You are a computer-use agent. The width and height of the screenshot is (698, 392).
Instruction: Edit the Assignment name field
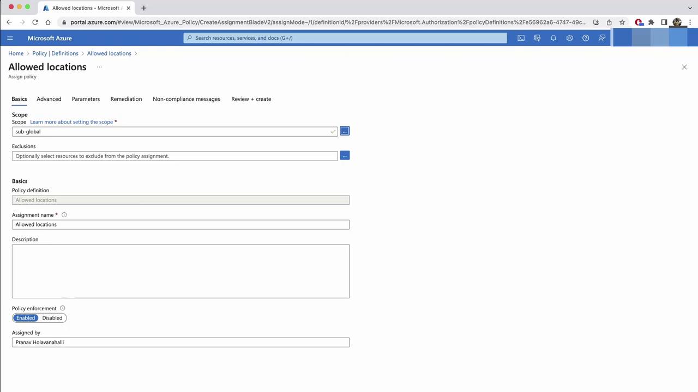180,224
